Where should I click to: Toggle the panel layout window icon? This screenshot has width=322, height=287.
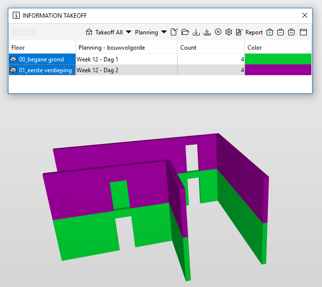[x=303, y=32]
